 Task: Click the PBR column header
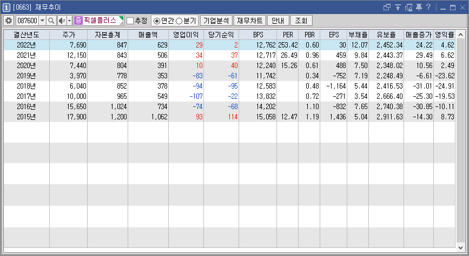tap(309, 35)
